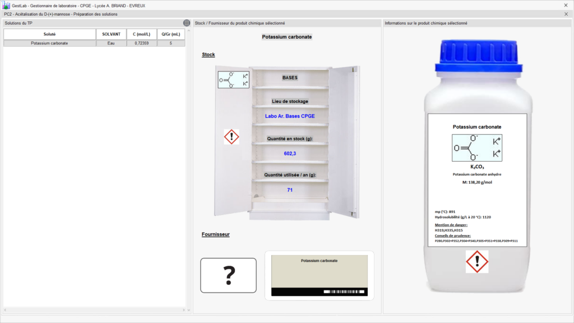The height and width of the screenshot is (323, 574).
Task: Click the molecular structure on the bottle label
Action: [478, 148]
